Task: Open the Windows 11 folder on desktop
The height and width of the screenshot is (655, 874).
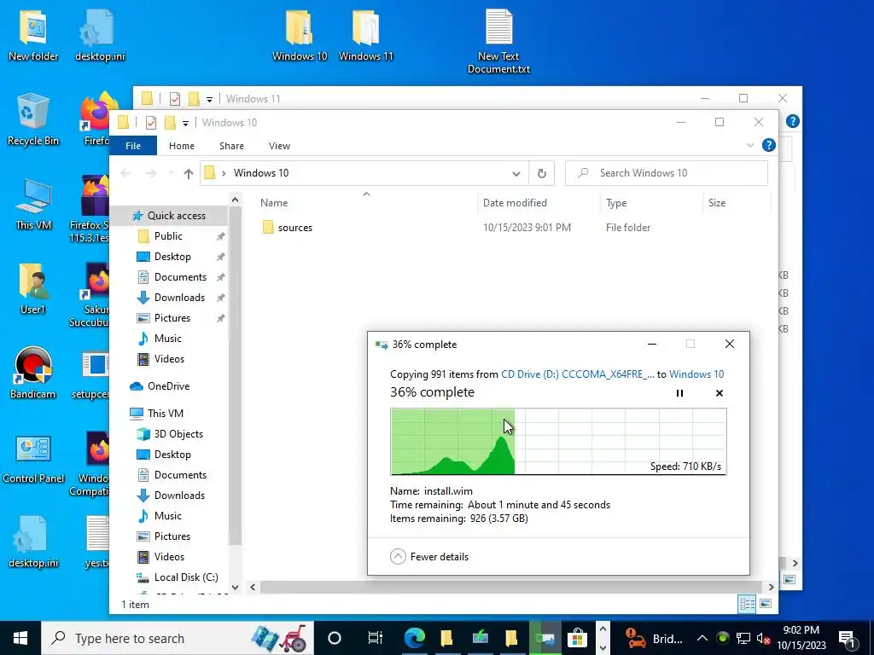Action: (365, 35)
